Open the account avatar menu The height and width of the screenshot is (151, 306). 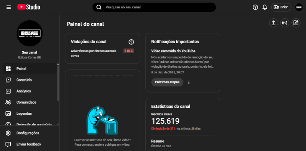pos(299,7)
